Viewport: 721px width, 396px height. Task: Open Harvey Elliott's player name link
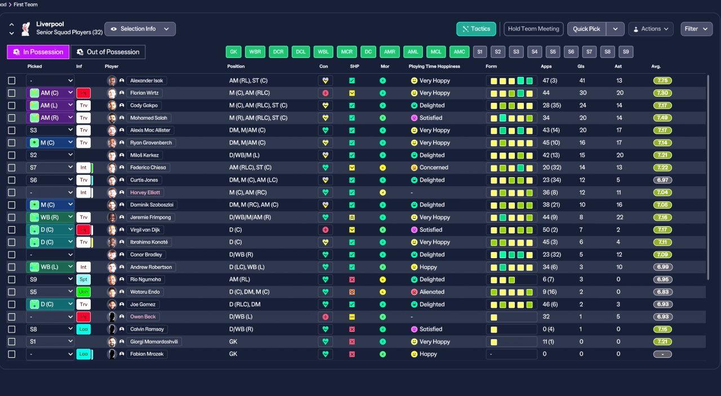(145, 193)
